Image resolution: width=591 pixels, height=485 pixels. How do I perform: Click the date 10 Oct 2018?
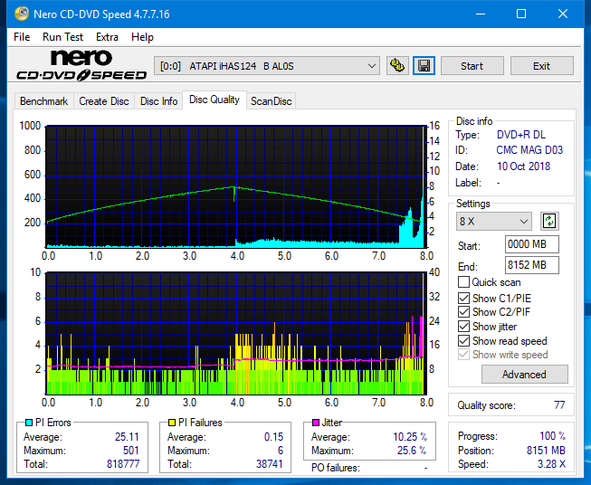(x=523, y=166)
